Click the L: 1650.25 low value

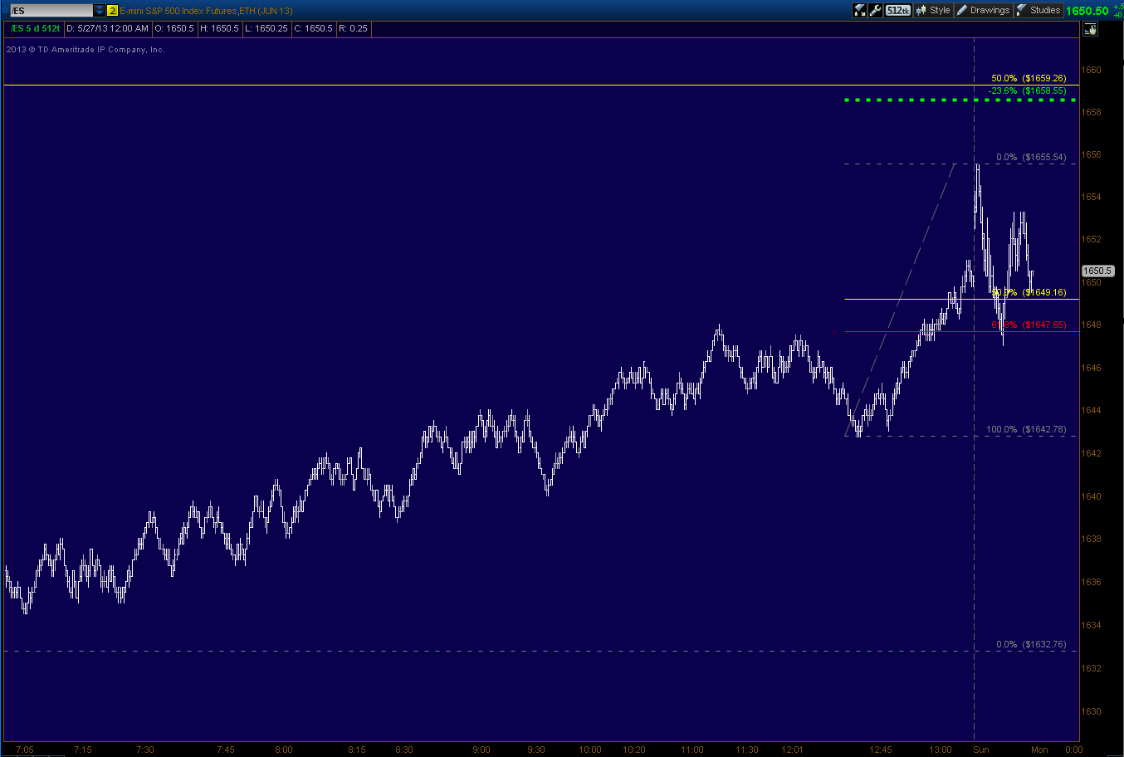coord(266,28)
